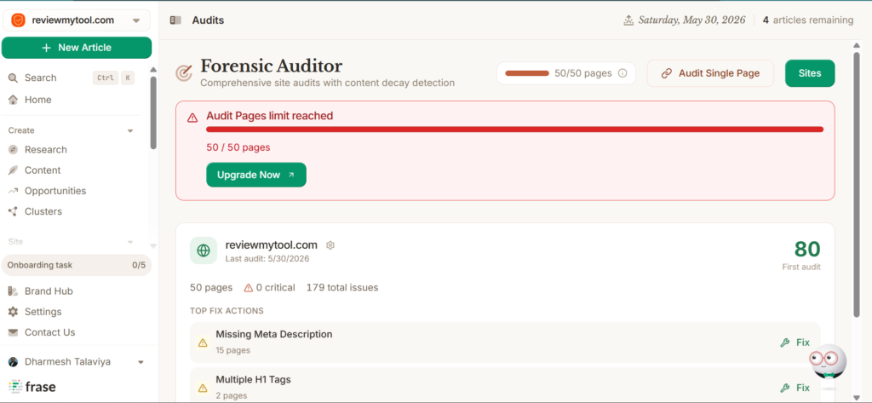Click the Audits page title
This screenshot has height=403, width=872.
pyautogui.click(x=208, y=20)
